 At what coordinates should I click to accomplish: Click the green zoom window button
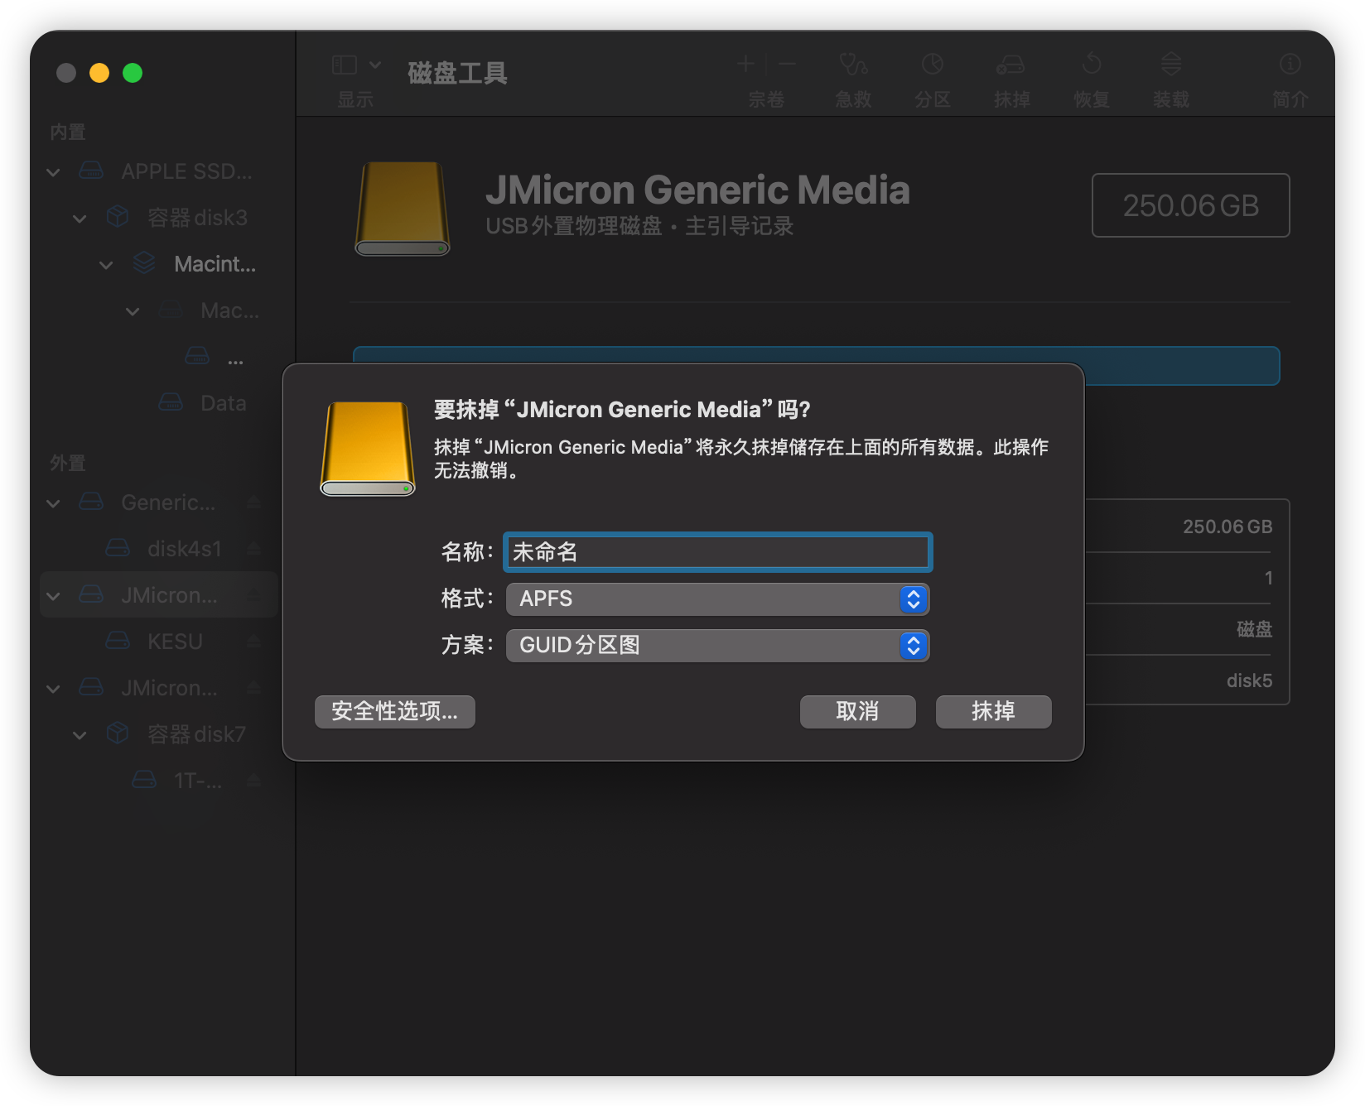pyautogui.click(x=133, y=73)
